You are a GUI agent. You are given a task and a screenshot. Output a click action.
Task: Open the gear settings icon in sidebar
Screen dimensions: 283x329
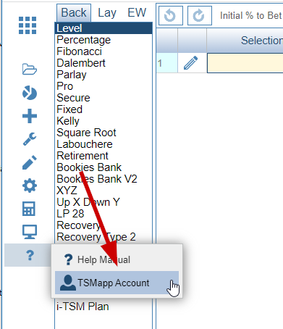(30, 186)
